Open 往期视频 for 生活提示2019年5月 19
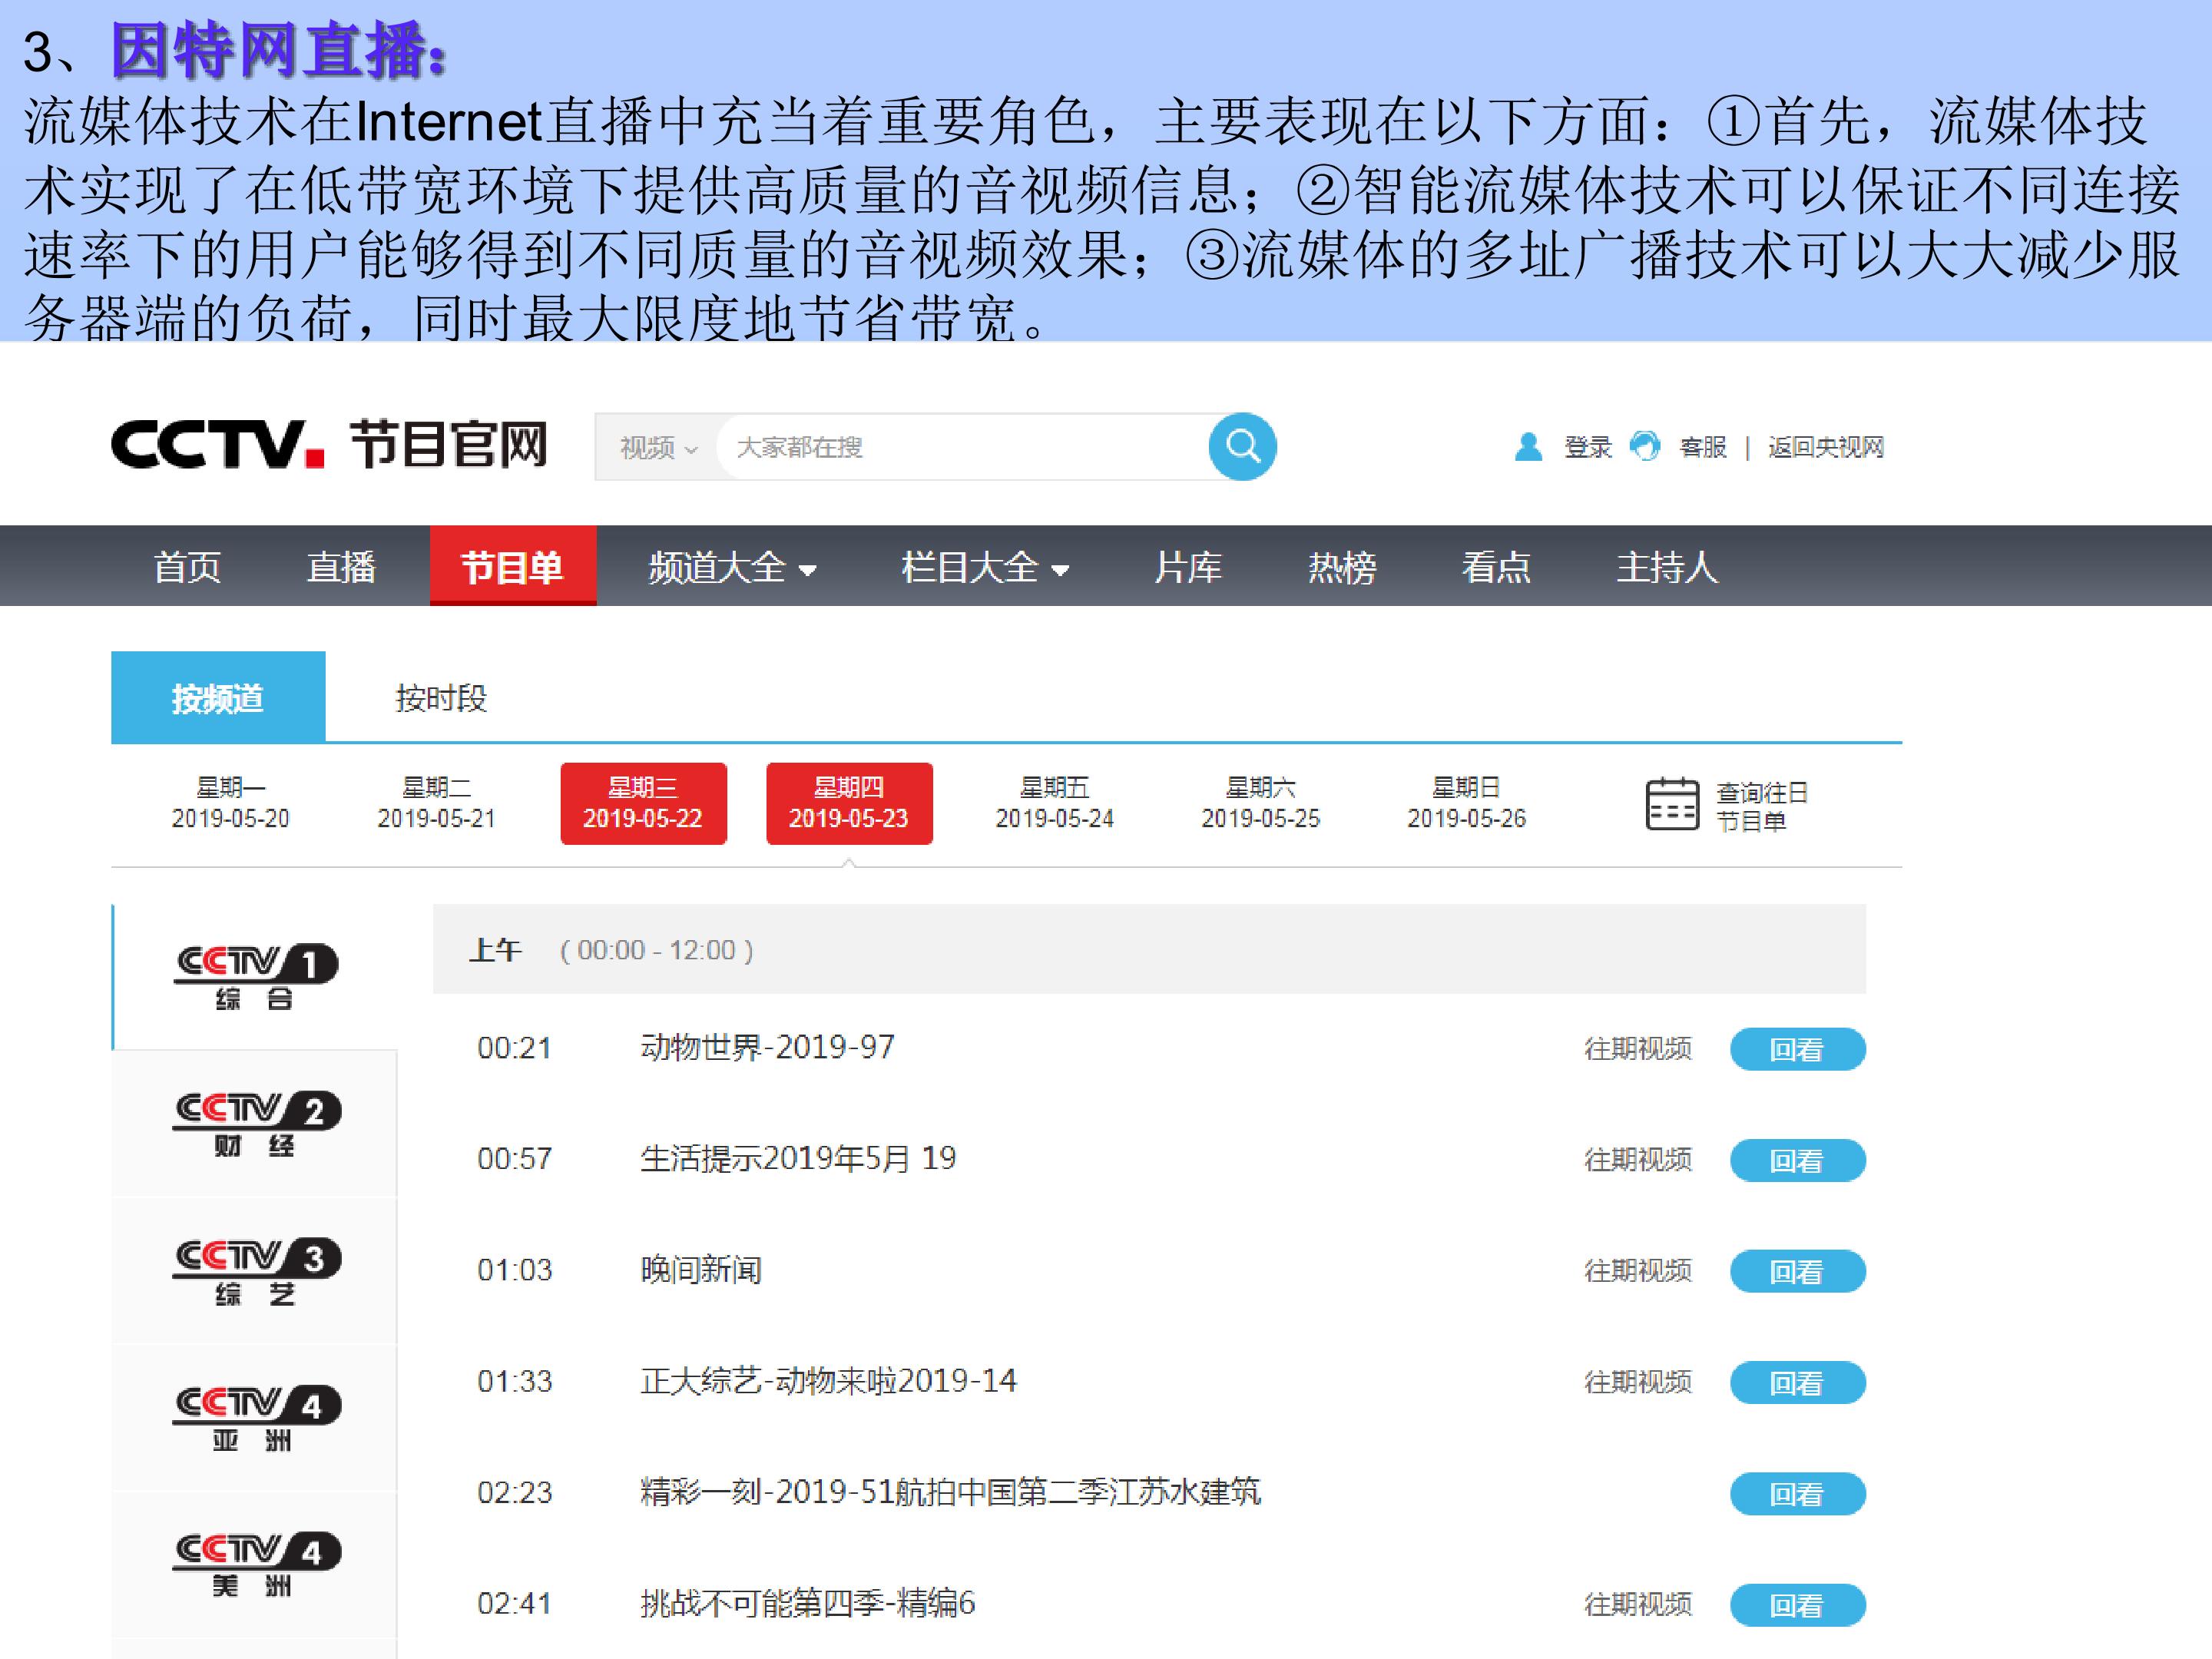Screen dimensions: 2212x1659 pos(1638,1160)
